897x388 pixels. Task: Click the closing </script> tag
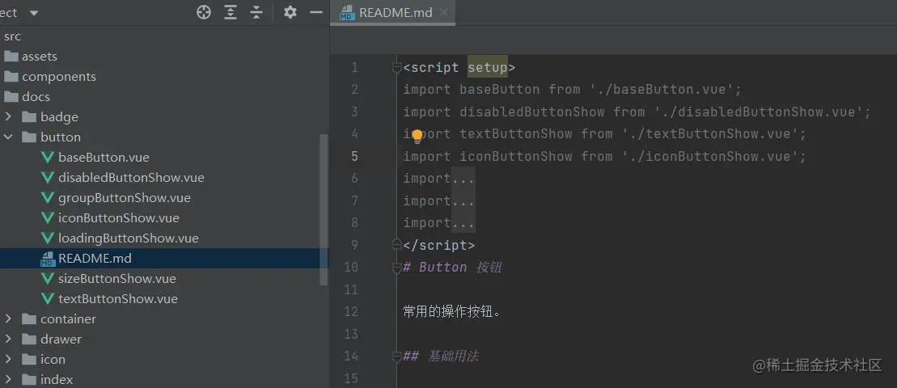coord(438,245)
